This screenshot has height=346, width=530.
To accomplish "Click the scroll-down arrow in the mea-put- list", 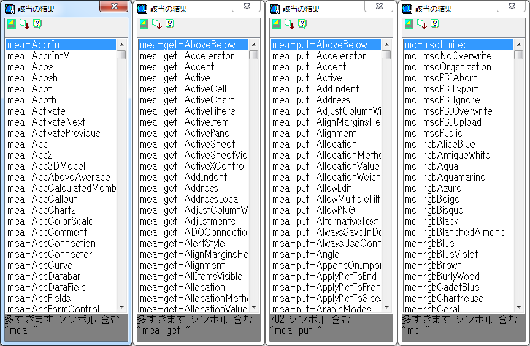I will click(x=386, y=307).
